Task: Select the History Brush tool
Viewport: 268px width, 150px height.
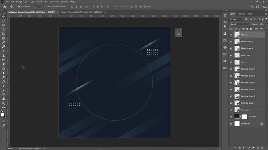Action: pos(3,60)
